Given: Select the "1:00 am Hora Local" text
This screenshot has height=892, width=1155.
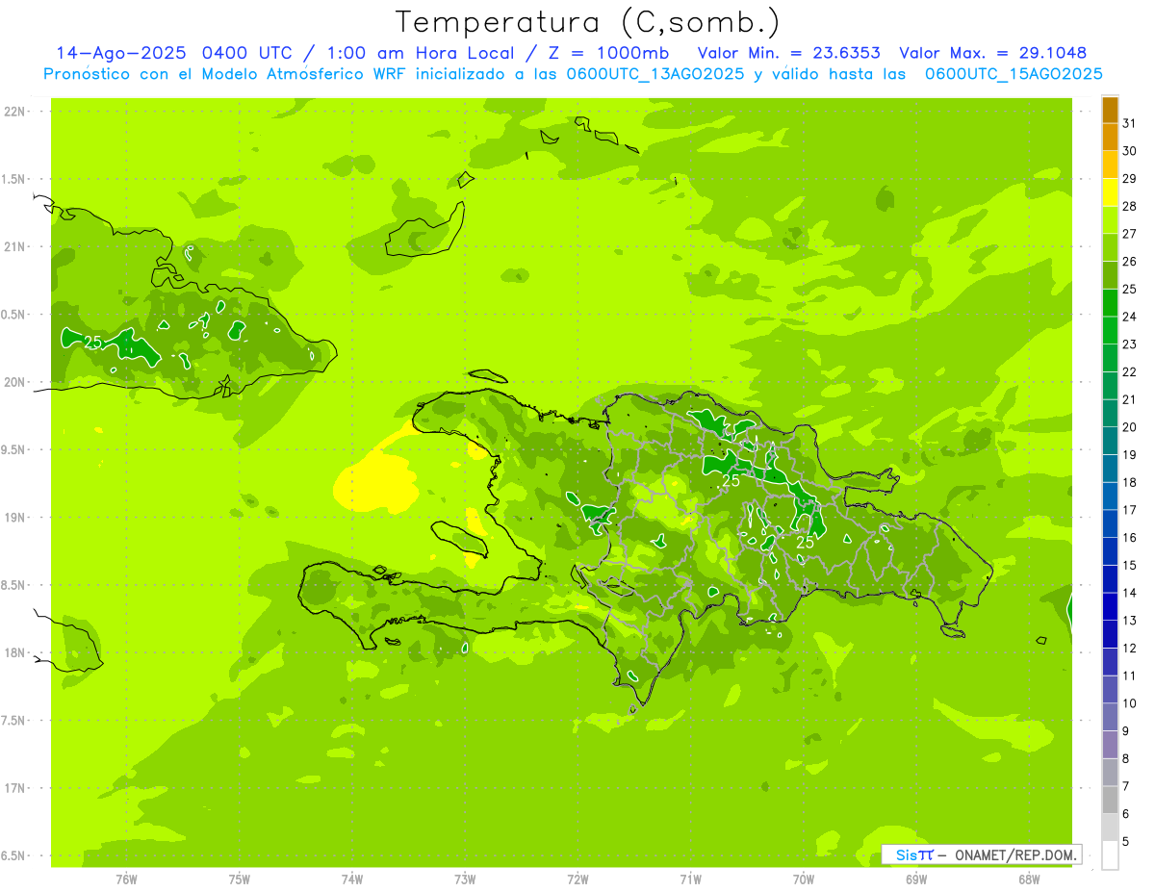Looking at the screenshot, I should (x=423, y=53).
